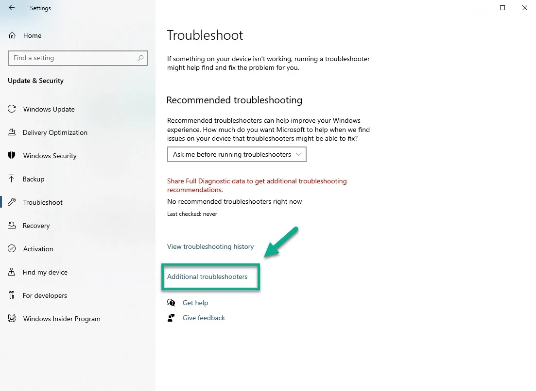Screen dimensions: 536x391
Task: Click the Give feedback link
Action: tap(204, 318)
